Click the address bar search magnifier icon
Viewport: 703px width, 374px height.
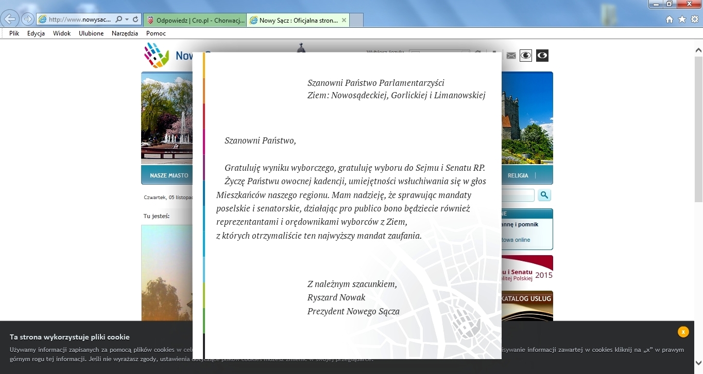coord(119,20)
